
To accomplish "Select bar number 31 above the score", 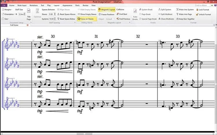I will click(96, 36).
